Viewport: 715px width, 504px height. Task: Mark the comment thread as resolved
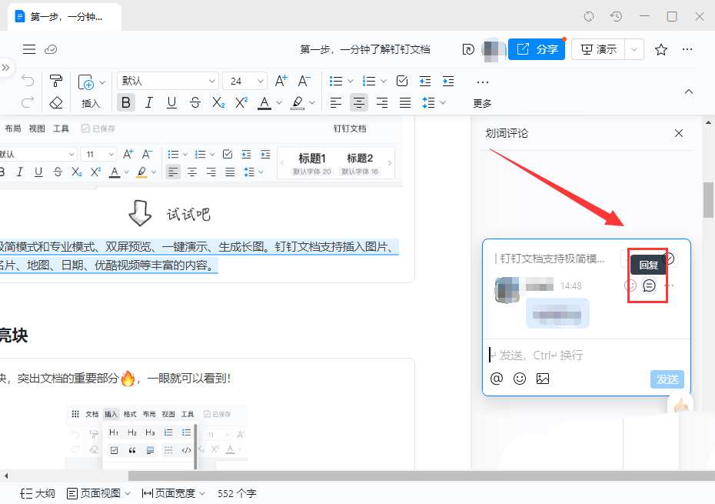pos(669,259)
